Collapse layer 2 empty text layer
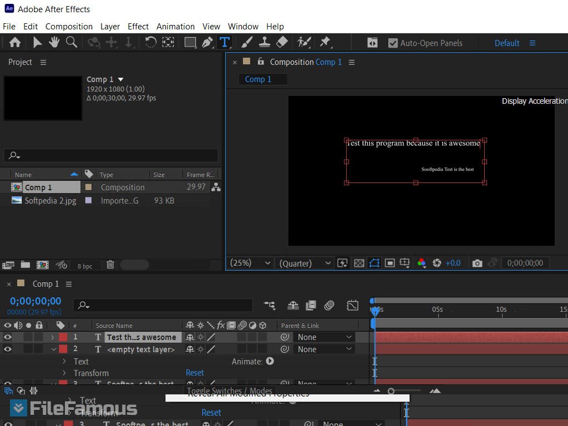 [53, 349]
